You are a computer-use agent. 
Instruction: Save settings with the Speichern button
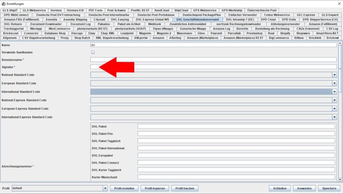[x=329, y=188]
